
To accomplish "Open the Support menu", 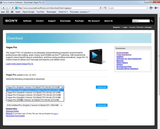I will coord(52,21).
